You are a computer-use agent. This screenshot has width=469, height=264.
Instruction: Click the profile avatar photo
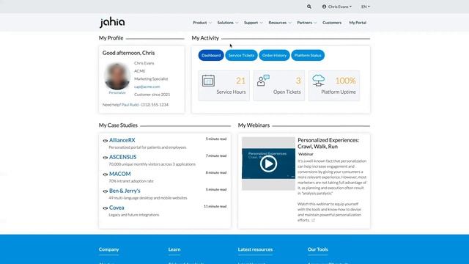[117, 76]
